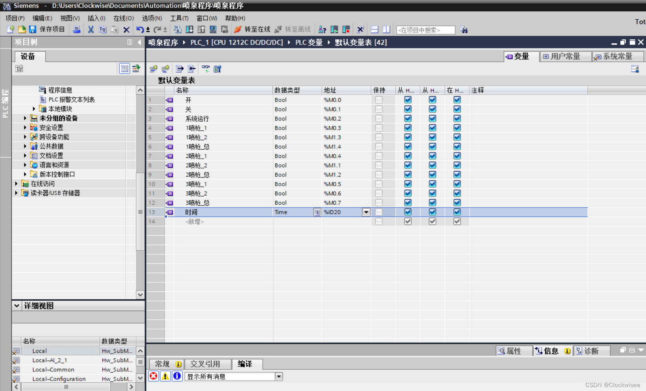Click the download to device icon

pyautogui.click(x=189, y=30)
